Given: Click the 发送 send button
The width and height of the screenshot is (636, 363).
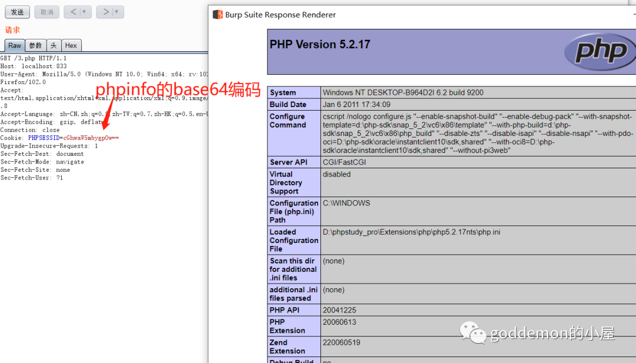Looking at the screenshot, I should (18, 12).
